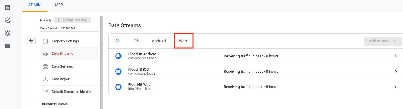Open the Configure table icon in left rail
This screenshot has height=109, width=403.
(8, 46)
